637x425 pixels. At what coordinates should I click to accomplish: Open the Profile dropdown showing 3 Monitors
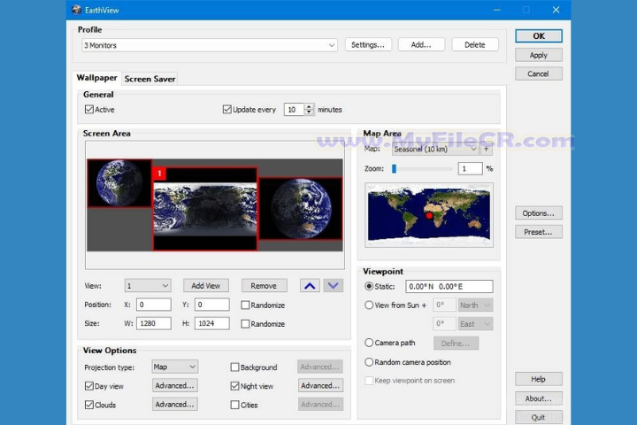(209, 45)
